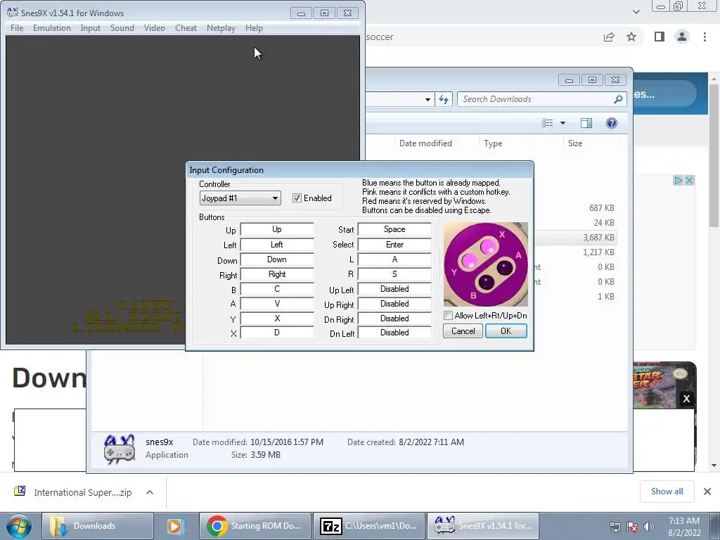
Task: Open the File menu in Snes9X
Action: 17,28
